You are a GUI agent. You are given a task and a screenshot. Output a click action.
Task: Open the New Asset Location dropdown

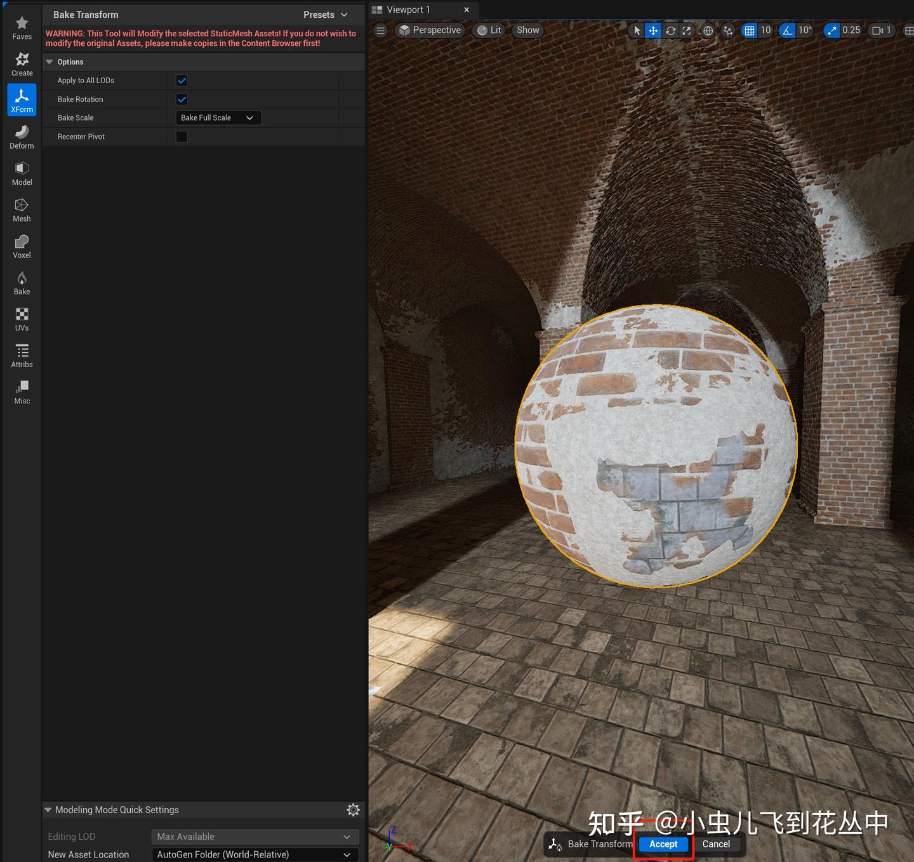point(254,854)
